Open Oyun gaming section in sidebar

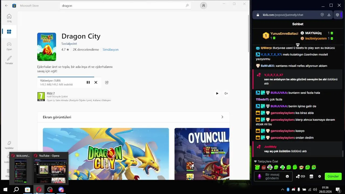tap(9, 46)
